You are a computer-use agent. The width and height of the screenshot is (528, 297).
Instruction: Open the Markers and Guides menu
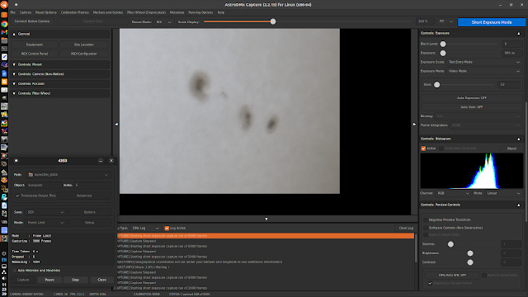108,12
